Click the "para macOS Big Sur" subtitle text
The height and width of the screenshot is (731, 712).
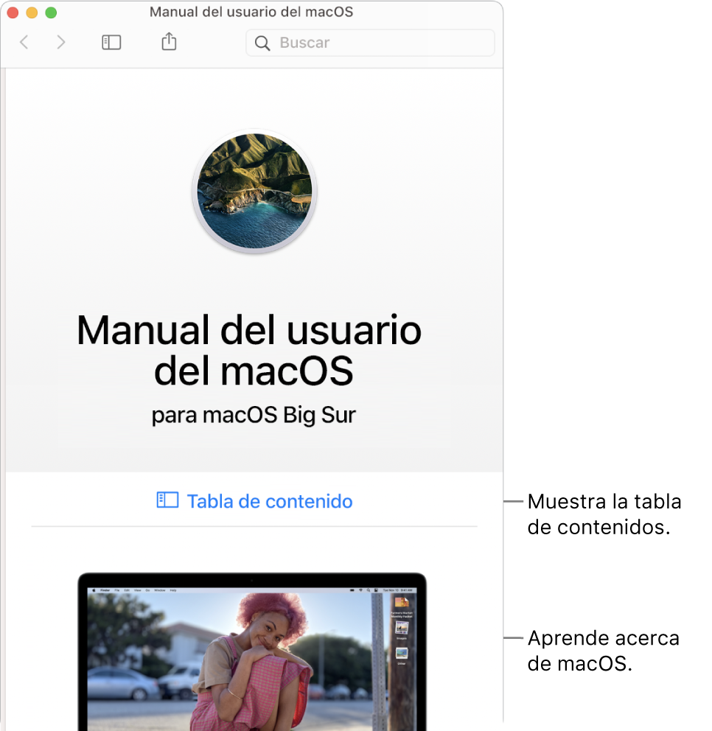254,415
